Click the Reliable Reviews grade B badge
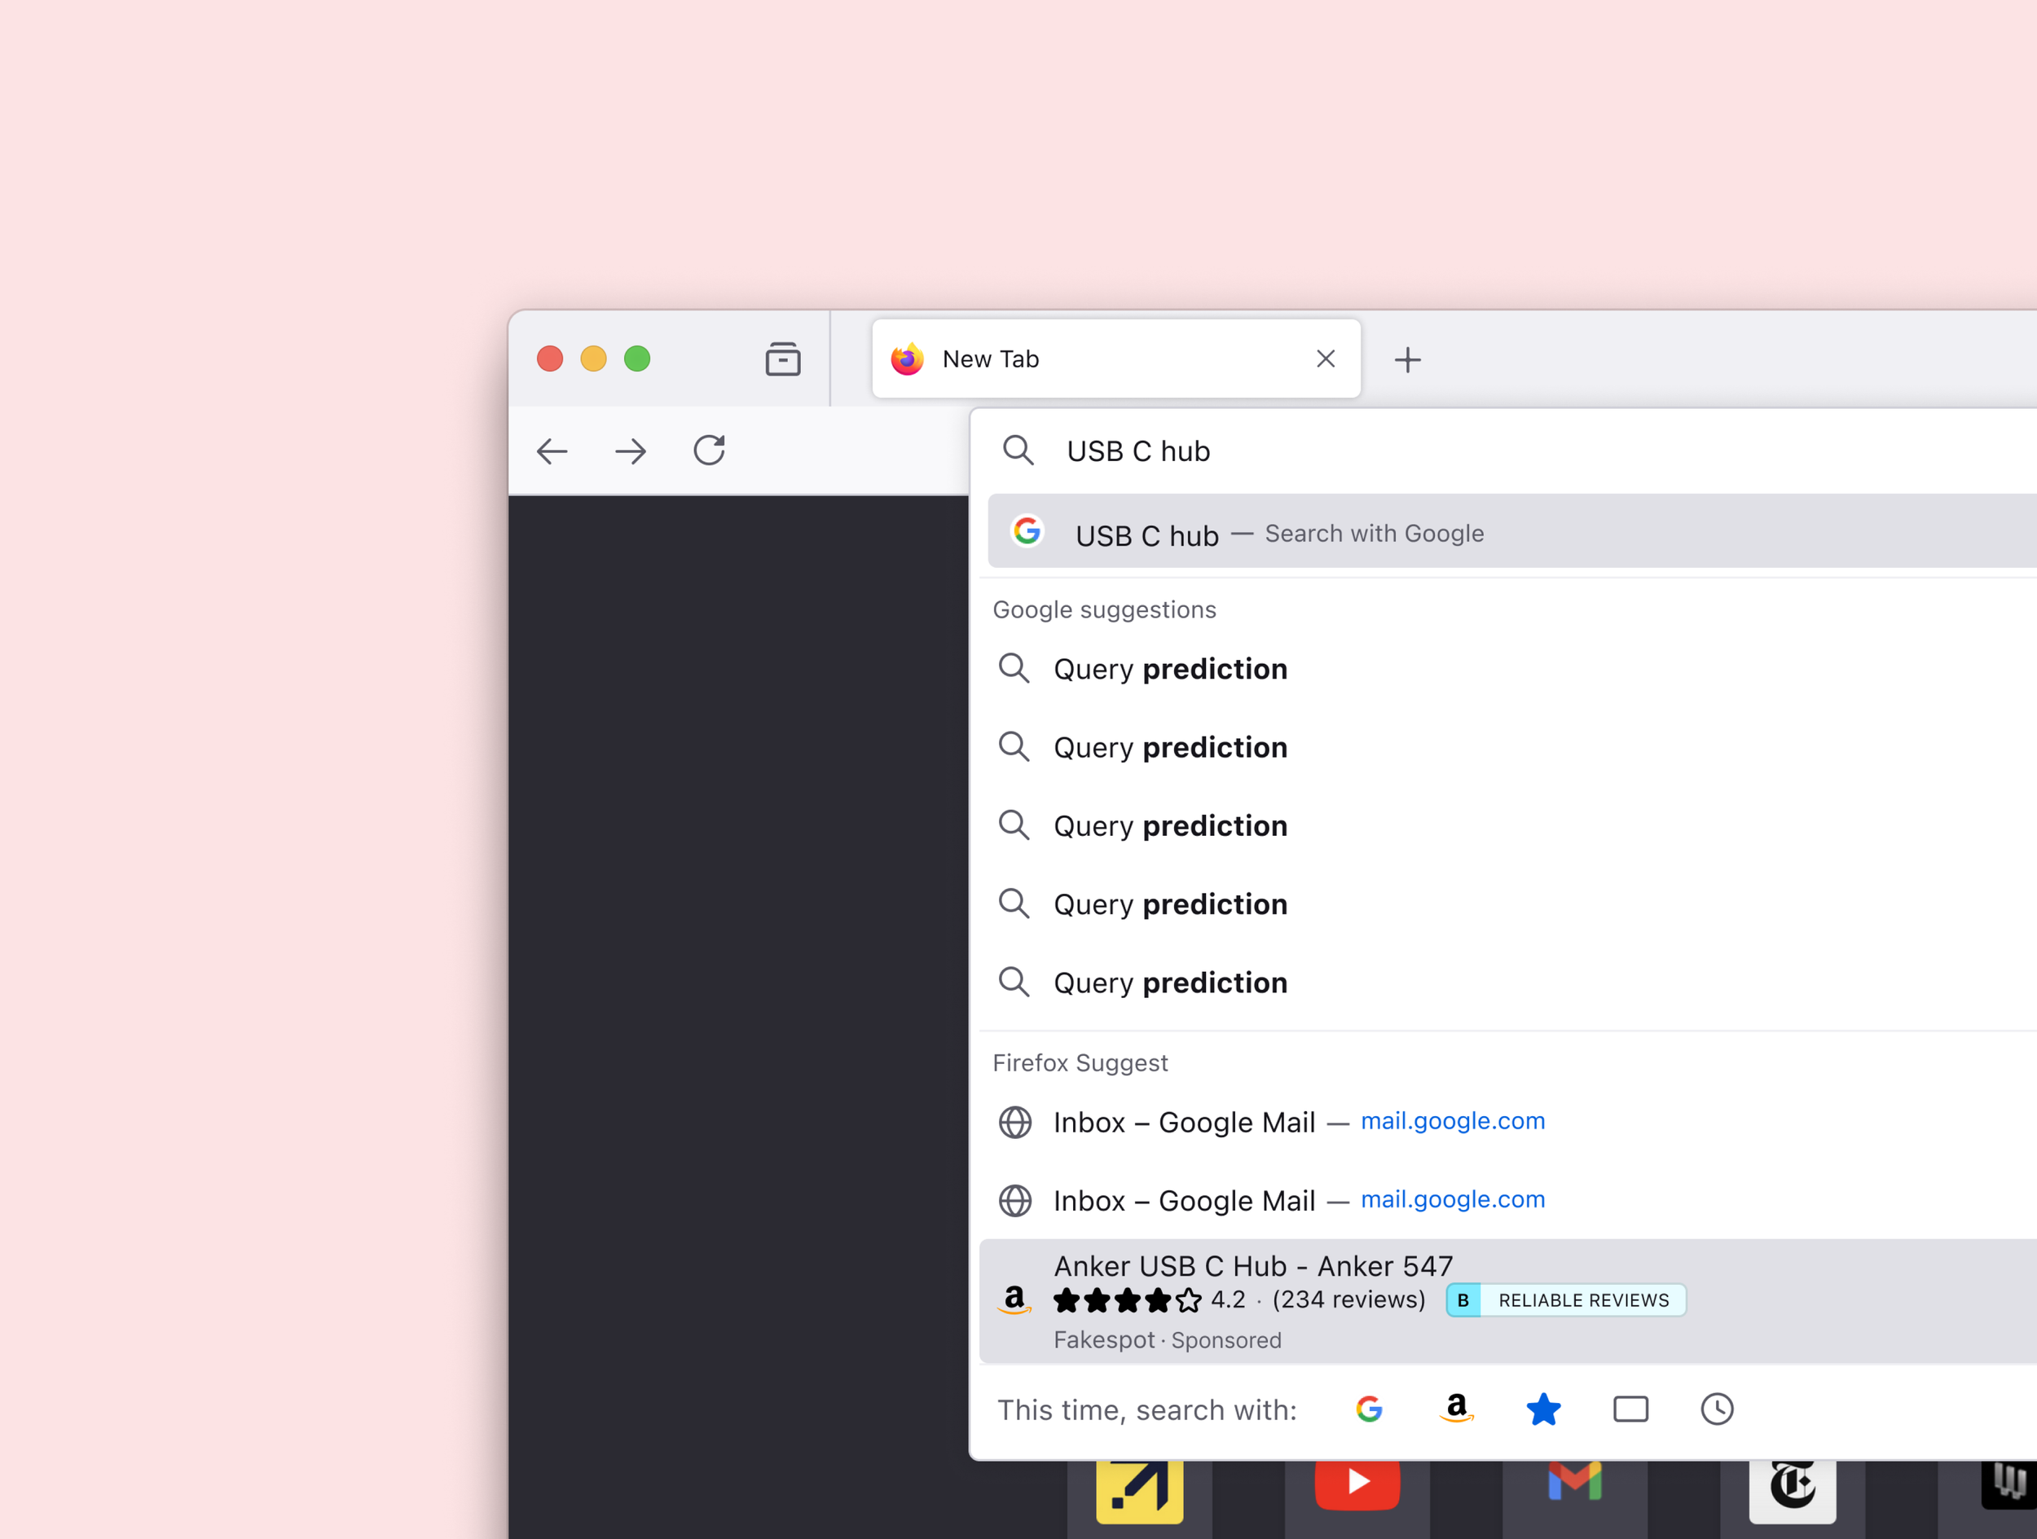The height and width of the screenshot is (1539, 2037). coord(1564,1299)
